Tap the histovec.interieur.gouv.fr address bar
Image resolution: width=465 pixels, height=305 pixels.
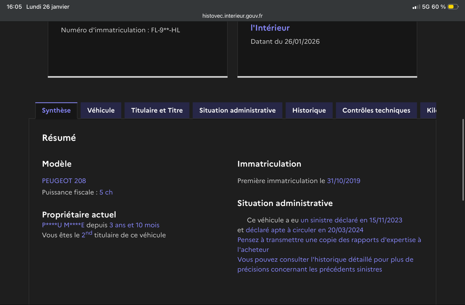[x=232, y=16]
